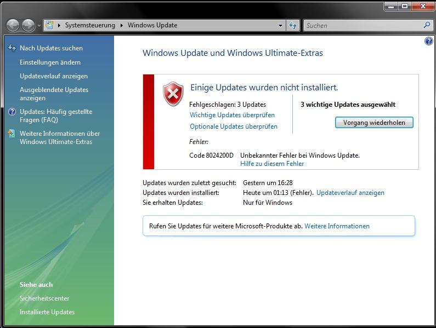Image resolution: width=436 pixels, height=328 pixels.
Task: Open Updates: Häufig gestellte Fragen (FAQ)
Action: click(x=56, y=116)
